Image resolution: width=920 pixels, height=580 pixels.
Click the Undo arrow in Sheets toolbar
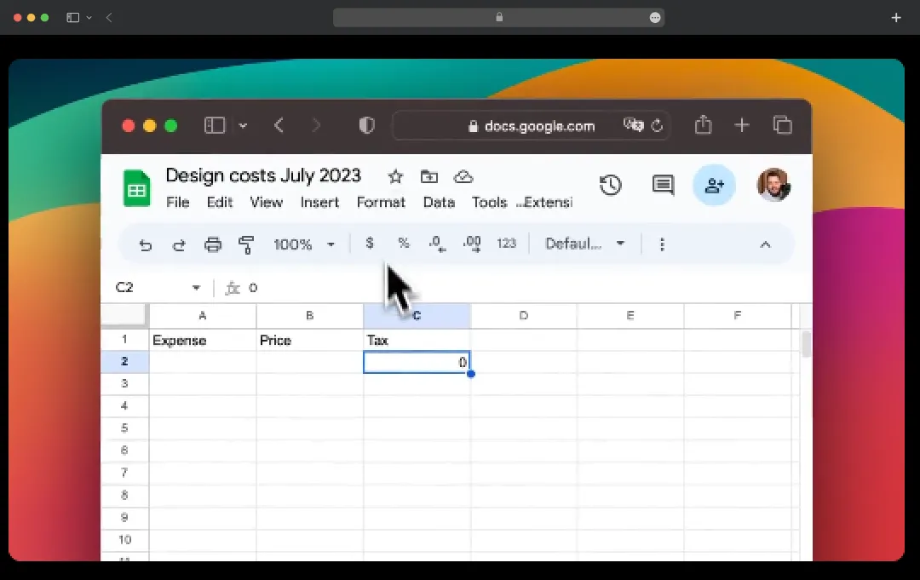tap(146, 244)
